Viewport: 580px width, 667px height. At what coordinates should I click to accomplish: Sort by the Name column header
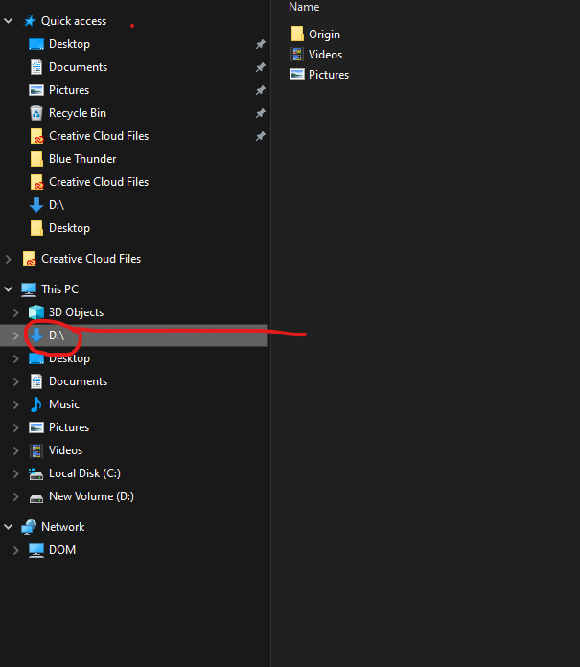[304, 7]
